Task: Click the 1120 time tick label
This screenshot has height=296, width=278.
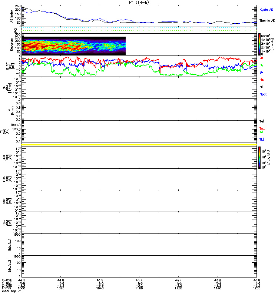Action: click(178, 288)
